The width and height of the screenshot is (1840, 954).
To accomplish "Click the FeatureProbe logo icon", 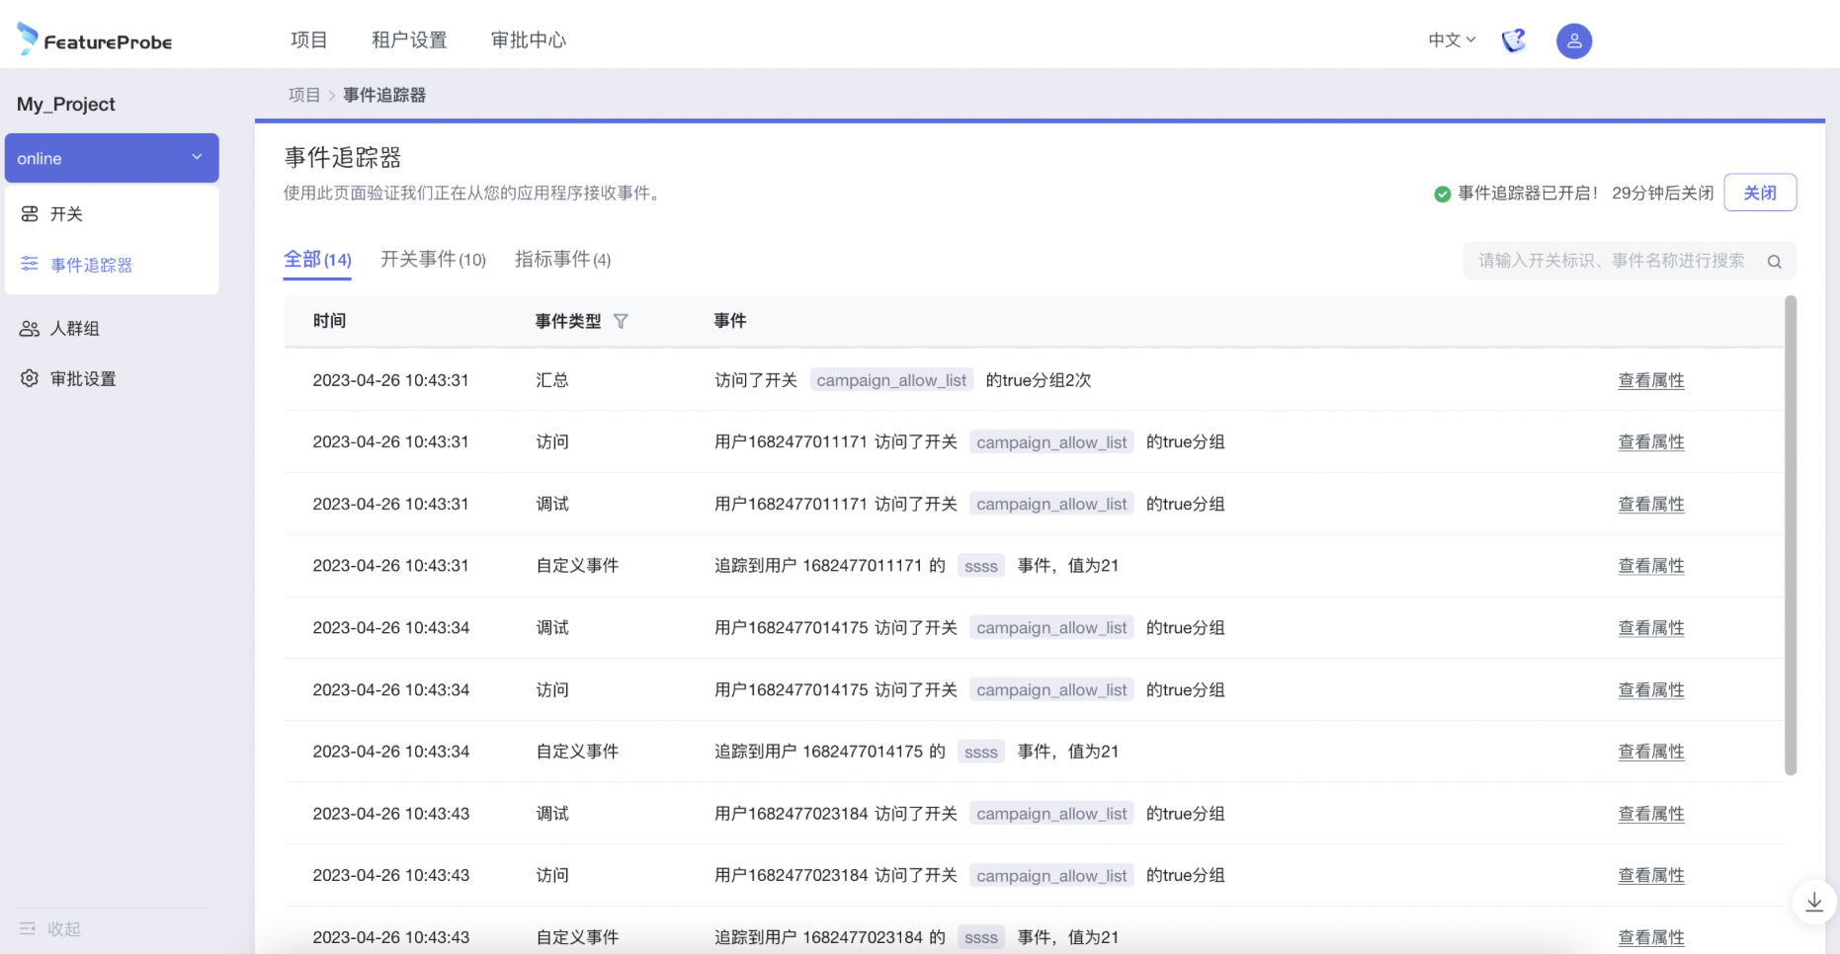I will pos(28,39).
